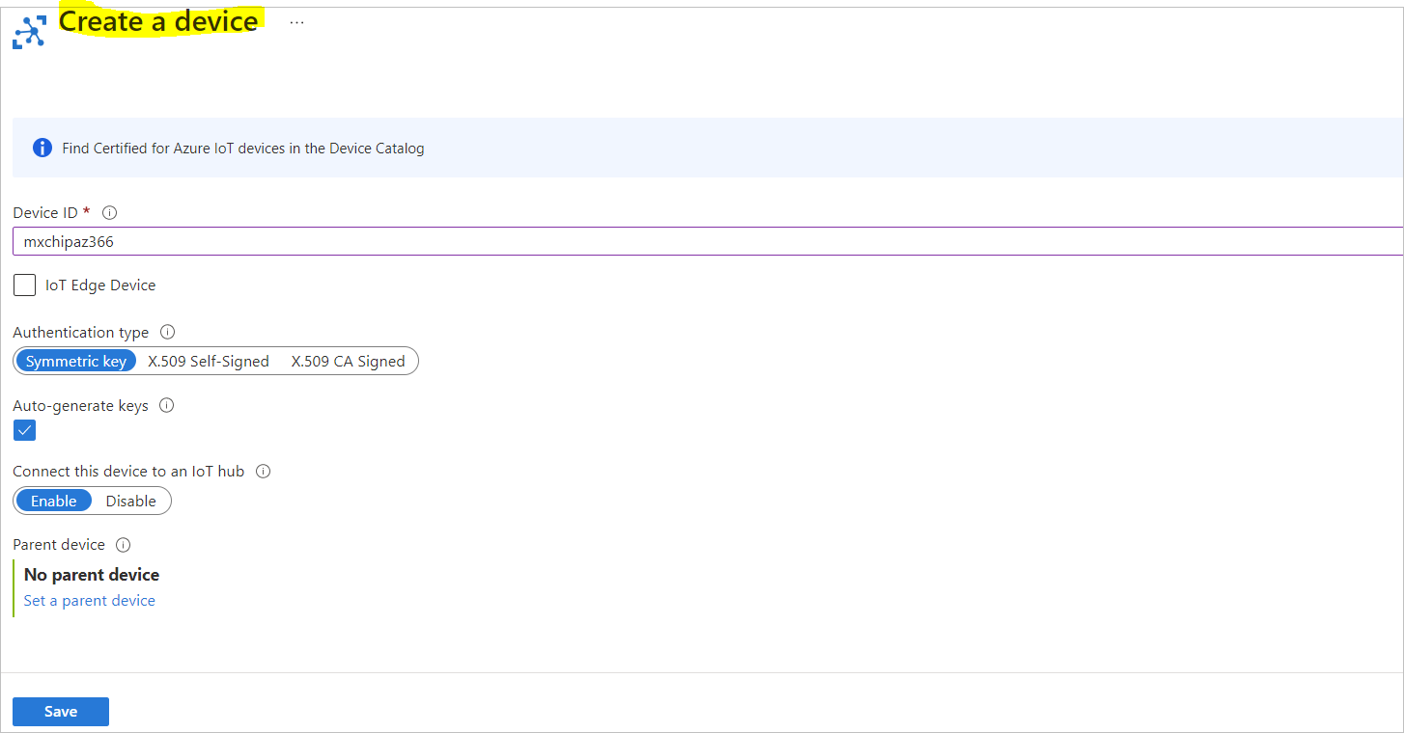Uncheck the Auto-generate keys checkbox
1404x733 pixels.
click(x=25, y=430)
